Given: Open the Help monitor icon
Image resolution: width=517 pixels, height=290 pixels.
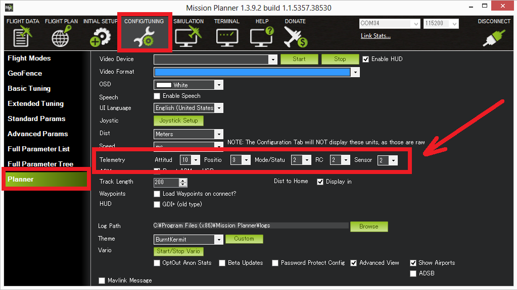Looking at the screenshot, I should click(x=262, y=36).
